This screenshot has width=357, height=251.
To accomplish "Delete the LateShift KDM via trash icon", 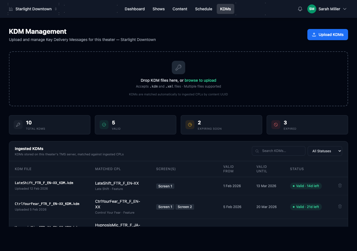I will [340, 185].
